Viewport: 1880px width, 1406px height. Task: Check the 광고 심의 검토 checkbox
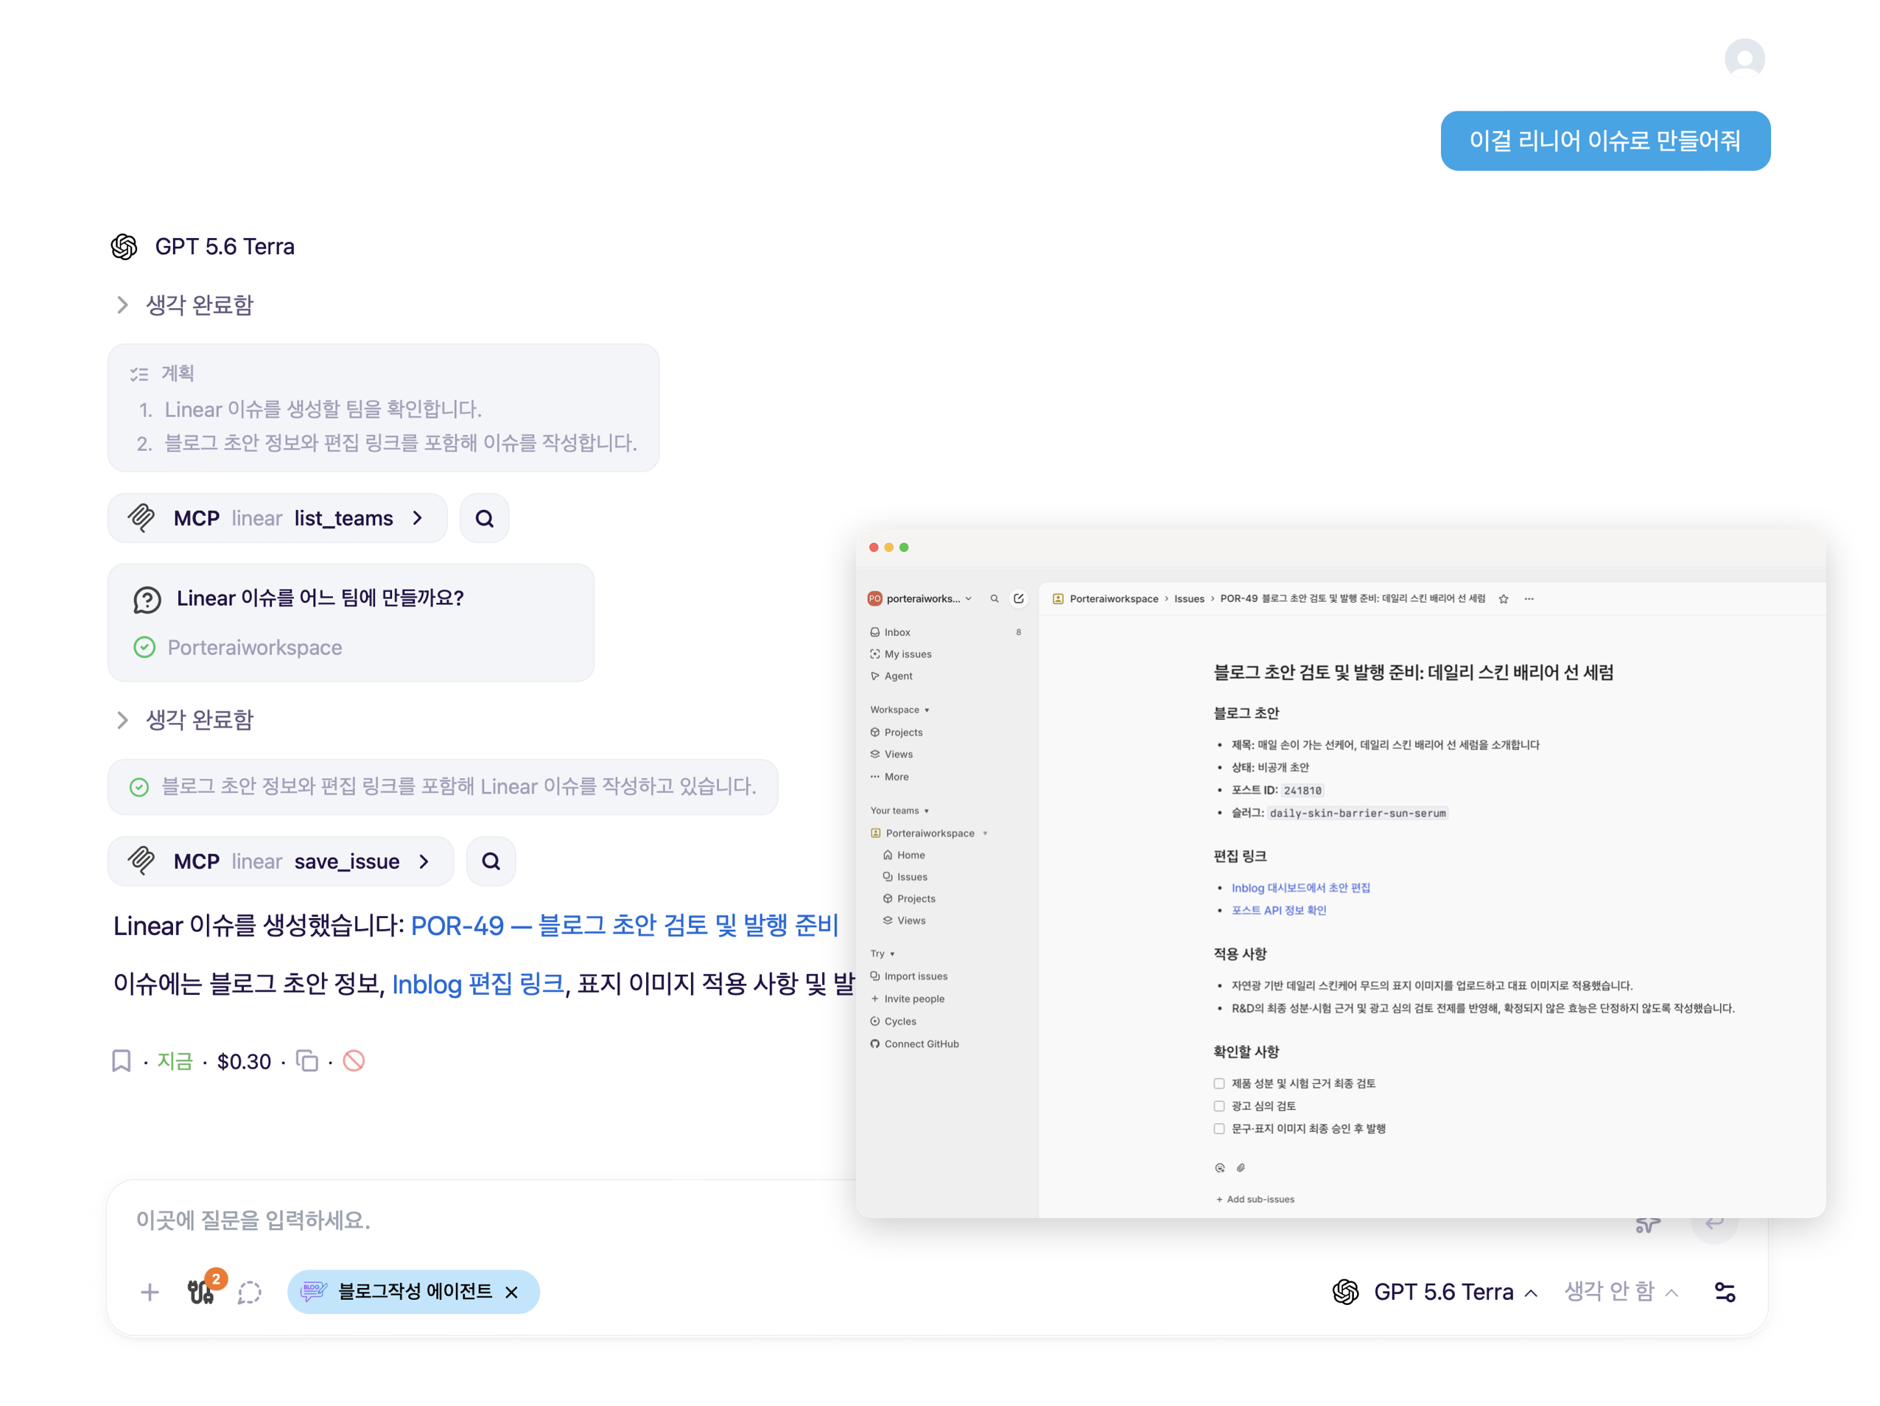[1218, 1106]
